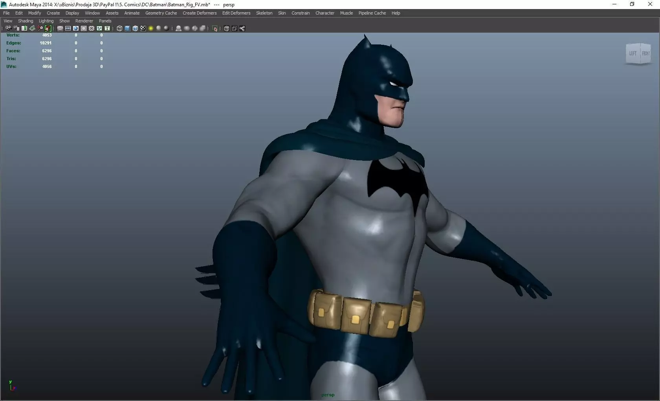Open the Constrain menu

click(x=301, y=13)
